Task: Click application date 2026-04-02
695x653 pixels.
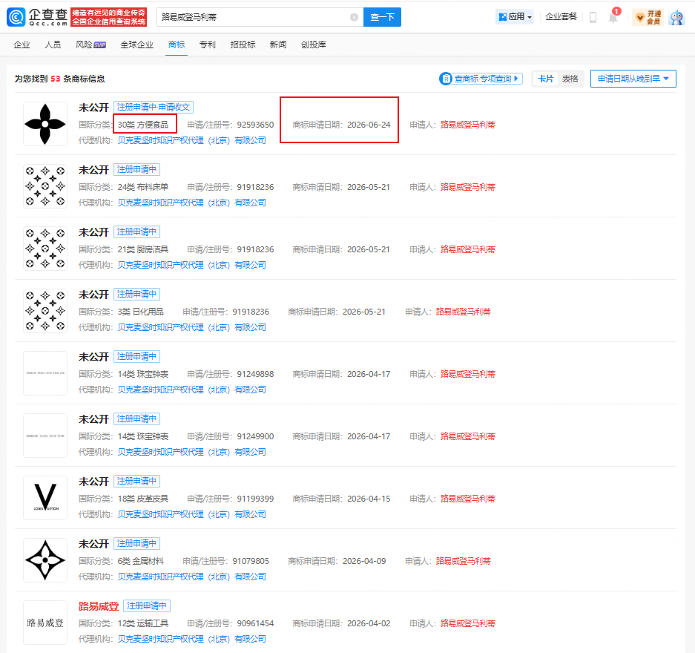Action: click(x=369, y=624)
